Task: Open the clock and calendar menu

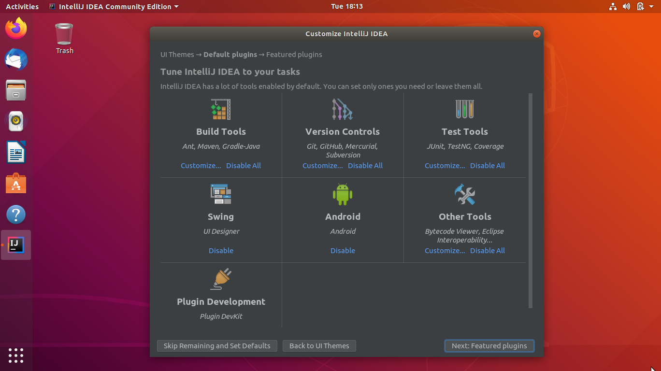Action: 347,6
